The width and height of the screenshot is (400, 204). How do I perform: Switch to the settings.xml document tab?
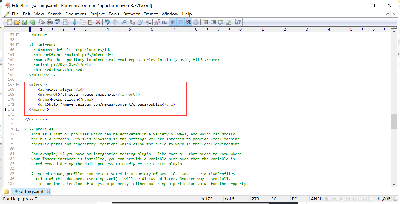31,191
